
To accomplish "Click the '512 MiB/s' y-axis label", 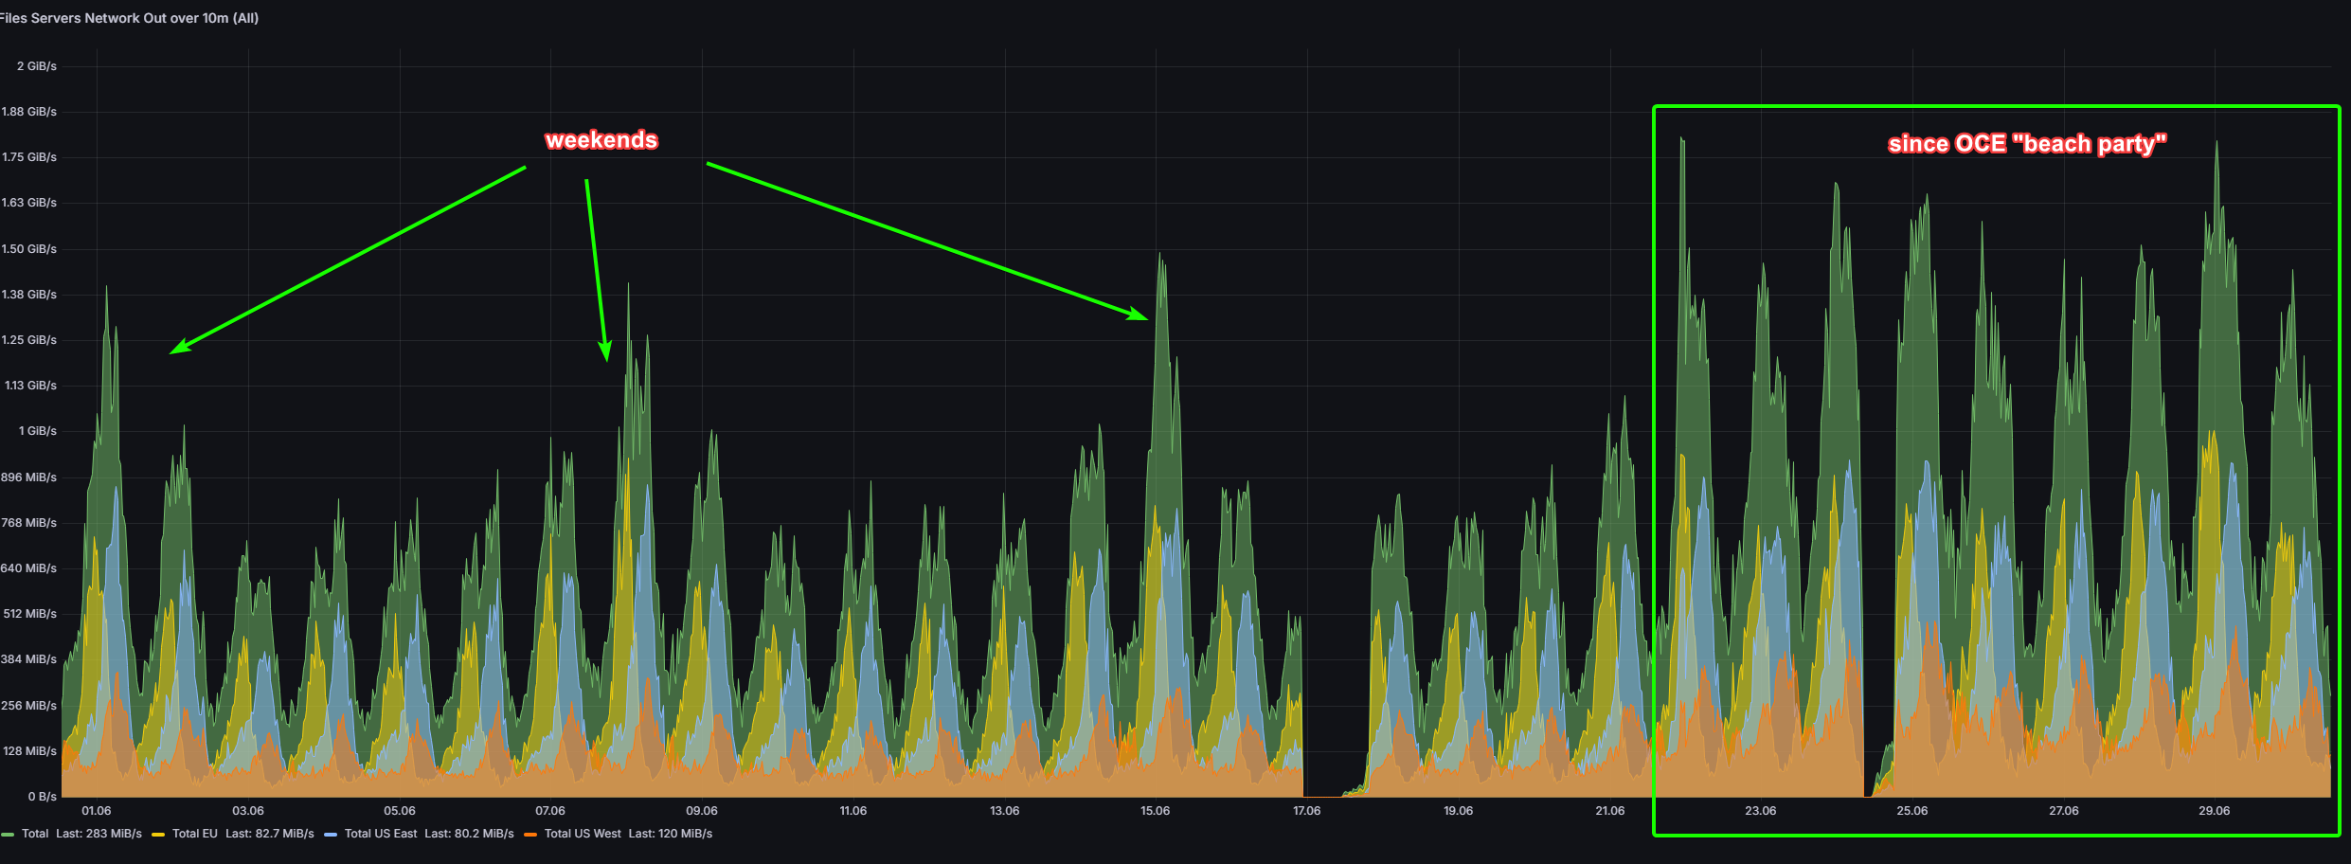I will (x=29, y=614).
